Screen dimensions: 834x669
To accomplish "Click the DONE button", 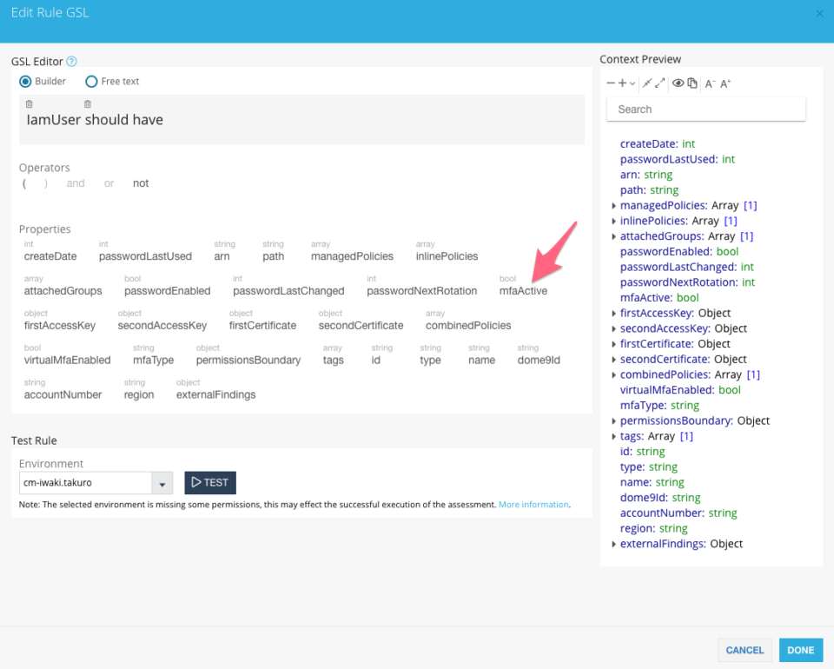I will pyautogui.click(x=801, y=650).
